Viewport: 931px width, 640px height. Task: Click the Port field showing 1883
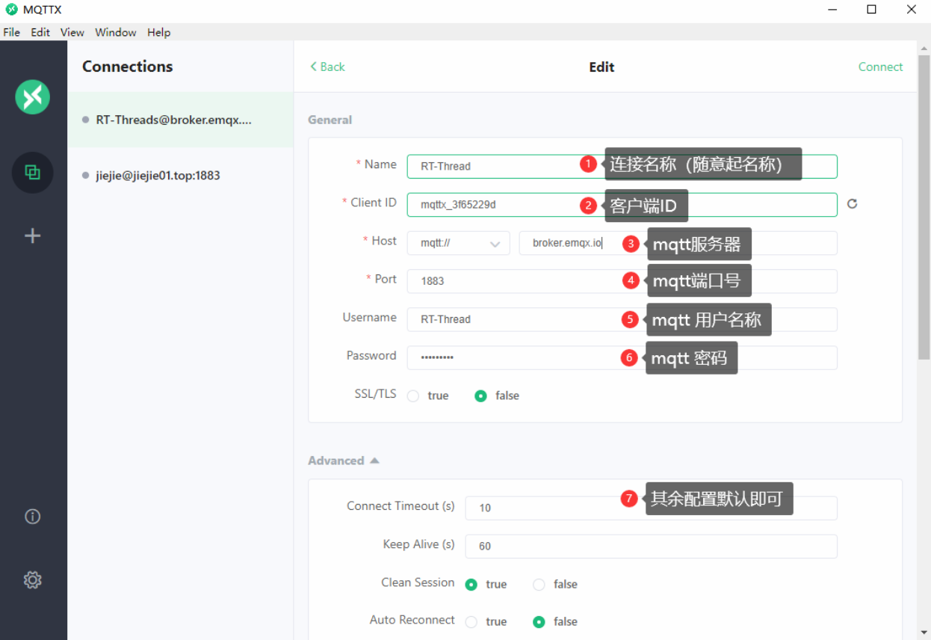[x=622, y=281]
